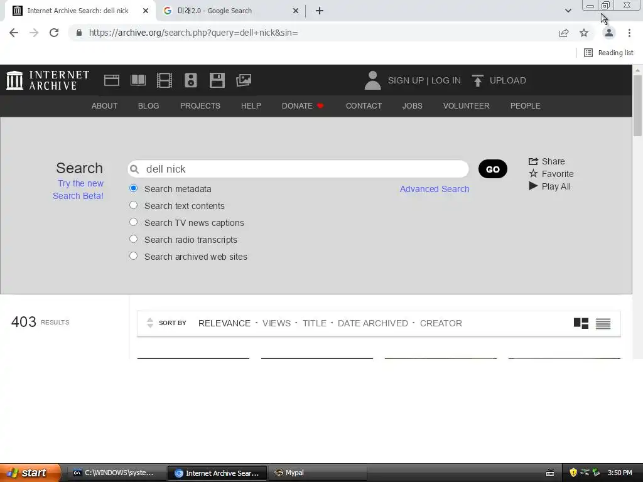This screenshot has width=643, height=482.
Task: Switch to Internet Archive Search tab
Action: 78,11
